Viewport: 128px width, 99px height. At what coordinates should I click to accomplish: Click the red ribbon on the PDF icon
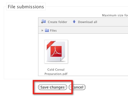pos(51,45)
